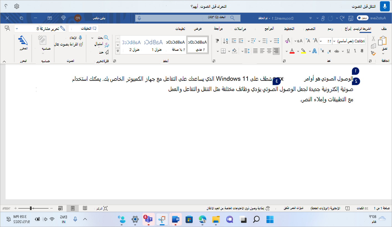Click the Editor pen icon

pyautogui.click(x=23, y=41)
